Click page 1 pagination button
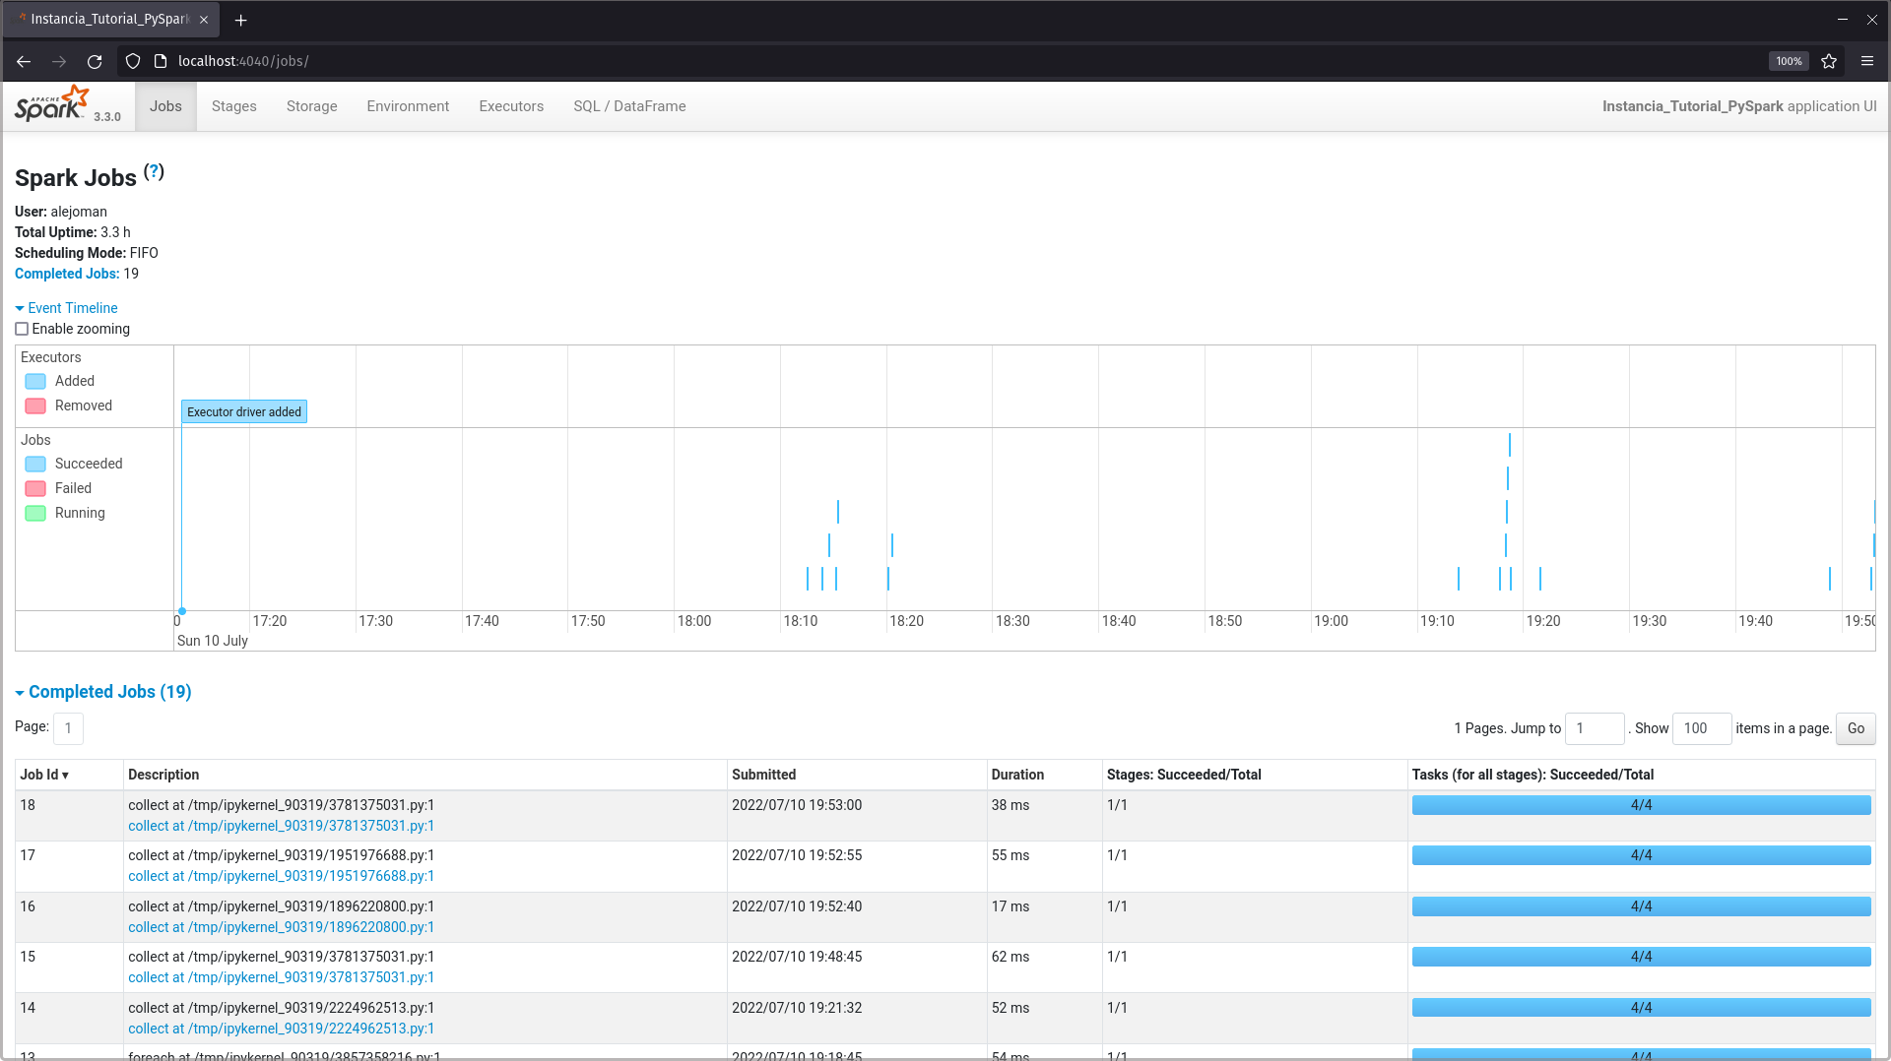Image resolution: width=1891 pixels, height=1061 pixels. coord(68,728)
